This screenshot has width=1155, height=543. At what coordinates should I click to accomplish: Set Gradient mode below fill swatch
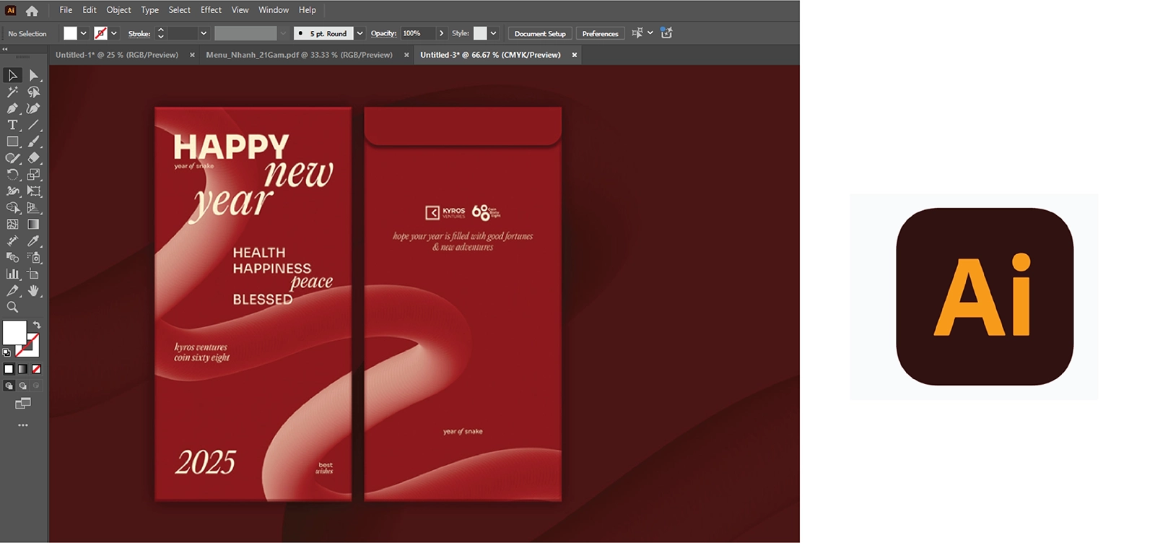pyautogui.click(x=22, y=369)
